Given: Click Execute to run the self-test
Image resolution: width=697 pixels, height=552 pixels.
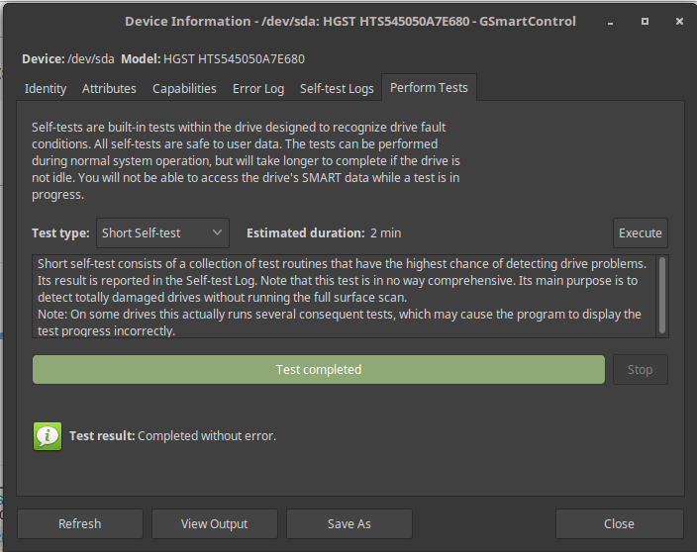Looking at the screenshot, I should [641, 233].
